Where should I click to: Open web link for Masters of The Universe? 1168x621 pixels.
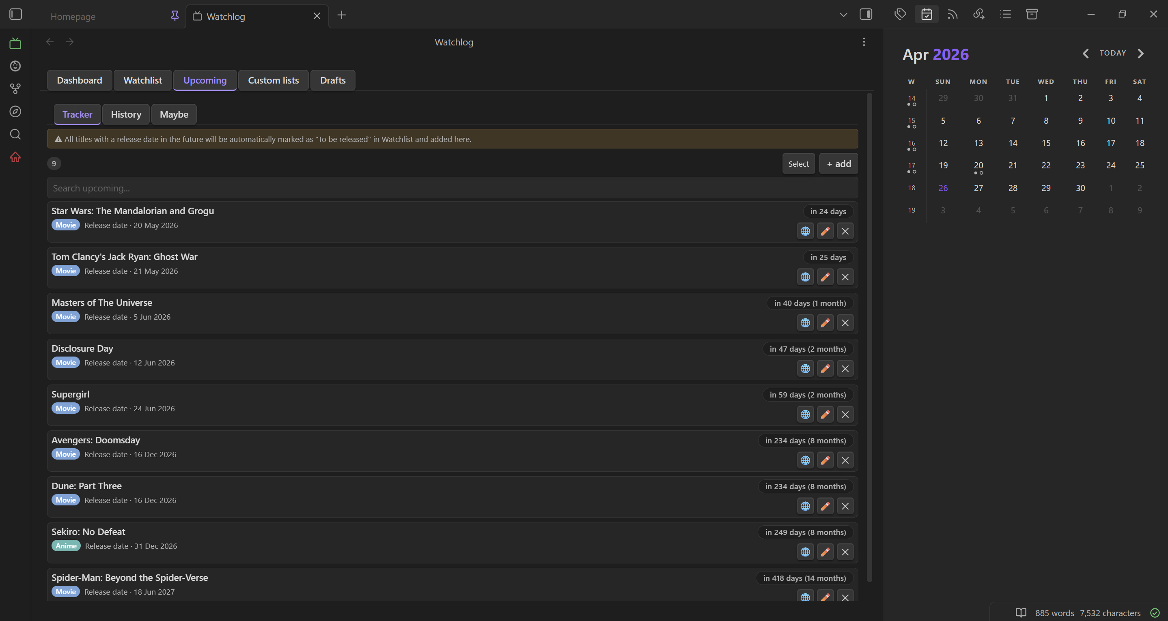(x=805, y=323)
